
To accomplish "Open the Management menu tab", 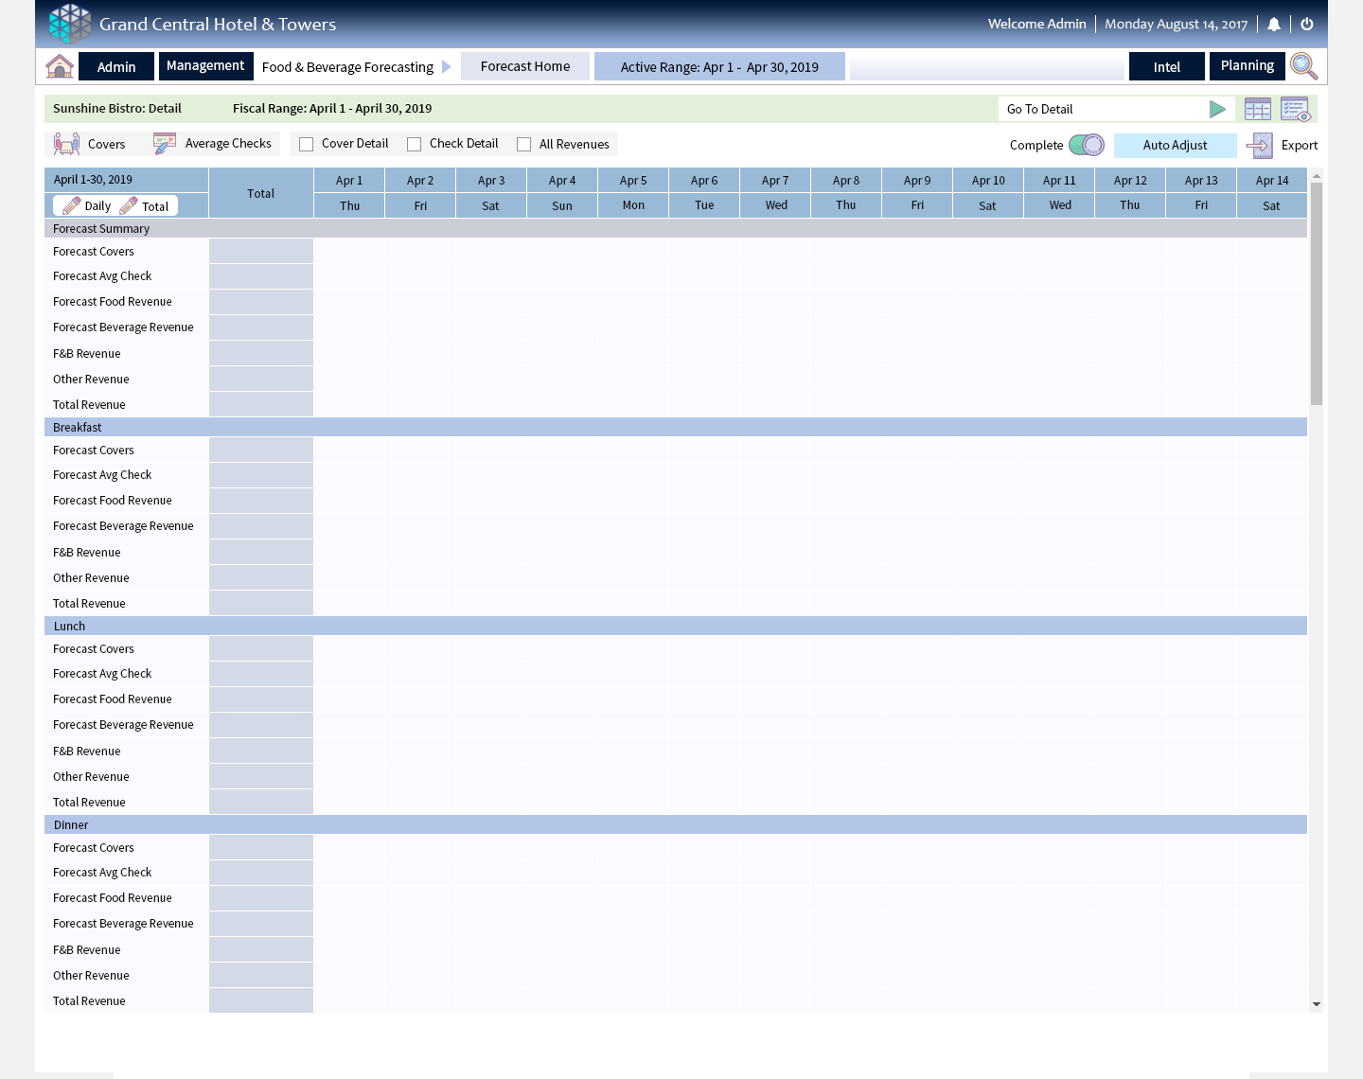I will [x=205, y=66].
